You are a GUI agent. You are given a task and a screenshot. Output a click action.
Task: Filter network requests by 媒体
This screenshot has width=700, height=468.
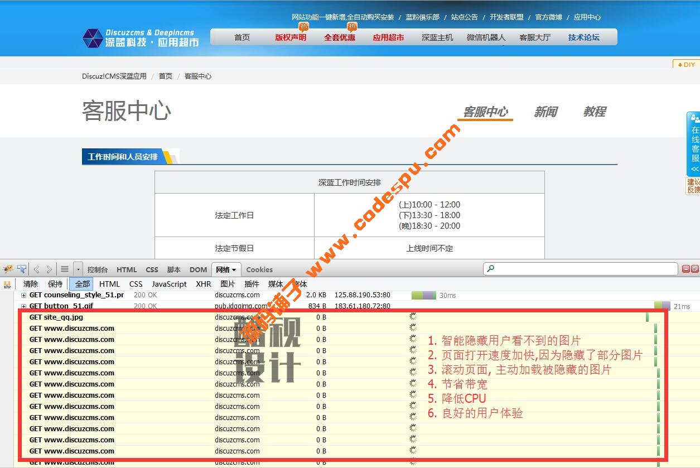(276, 284)
